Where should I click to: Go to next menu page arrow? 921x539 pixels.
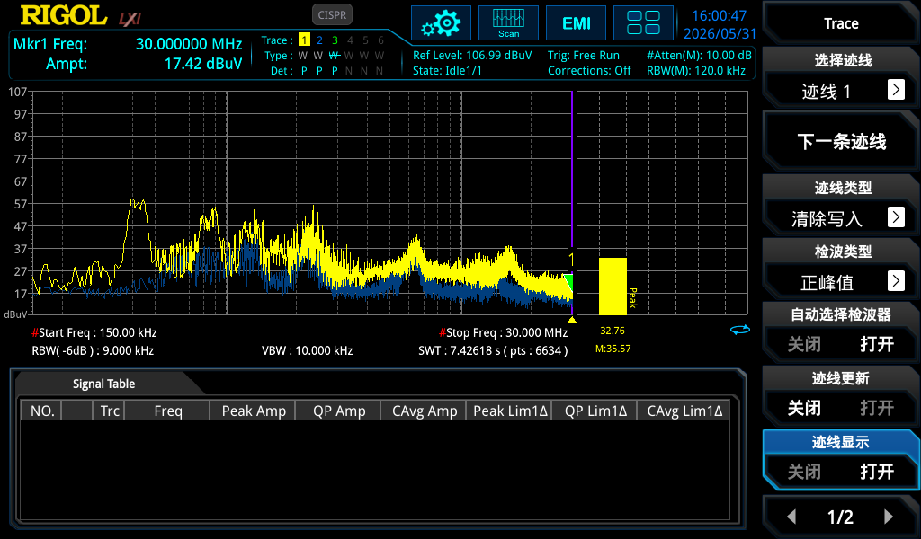pyautogui.click(x=888, y=517)
